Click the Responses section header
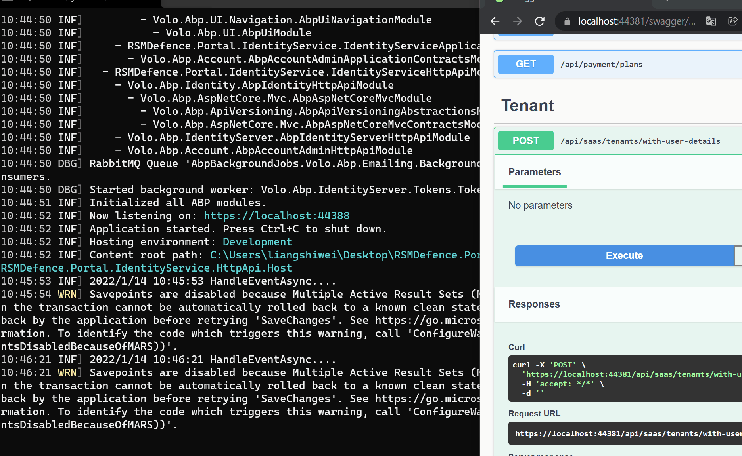The width and height of the screenshot is (742, 456). click(x=534, y=304)
